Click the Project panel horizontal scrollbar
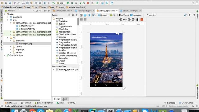199x112 pixels. click(x=22, y=100)
